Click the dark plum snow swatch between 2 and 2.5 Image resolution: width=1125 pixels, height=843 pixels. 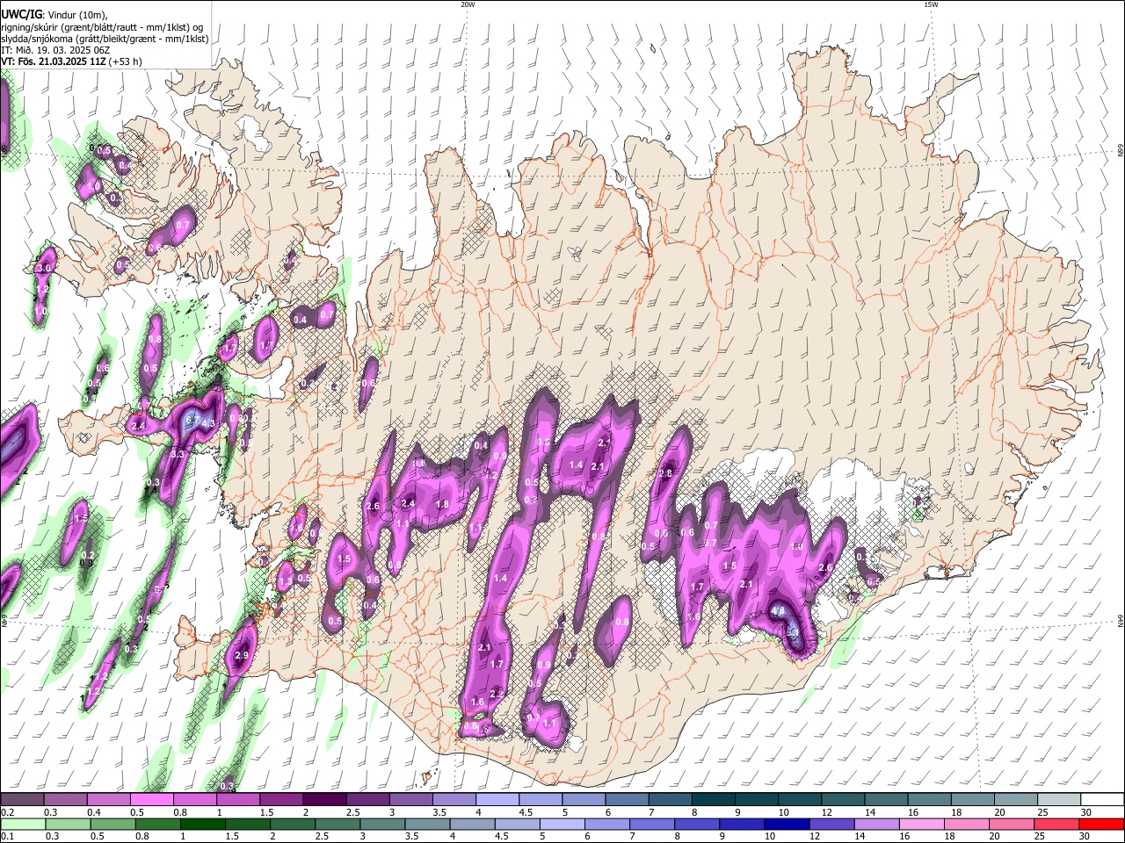(x=324, y=799)
